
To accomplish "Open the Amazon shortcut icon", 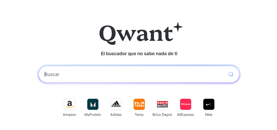I will pos(70,104).
